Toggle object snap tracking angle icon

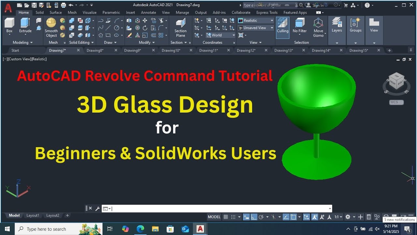[x=286, y=217]
